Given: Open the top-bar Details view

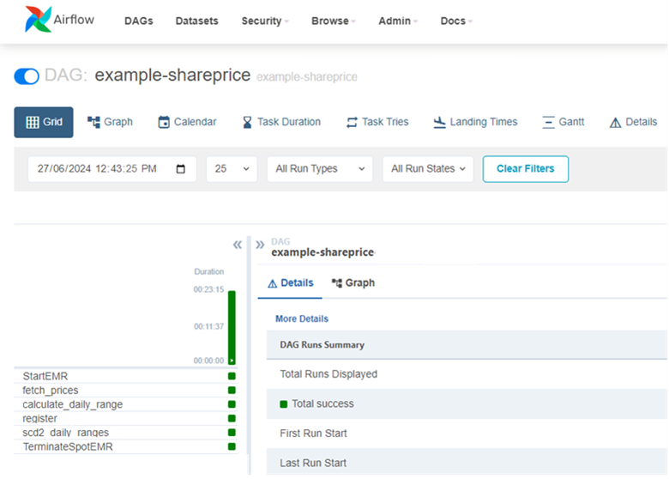Looking at the screenshot, I should click(x=633, y=122).
